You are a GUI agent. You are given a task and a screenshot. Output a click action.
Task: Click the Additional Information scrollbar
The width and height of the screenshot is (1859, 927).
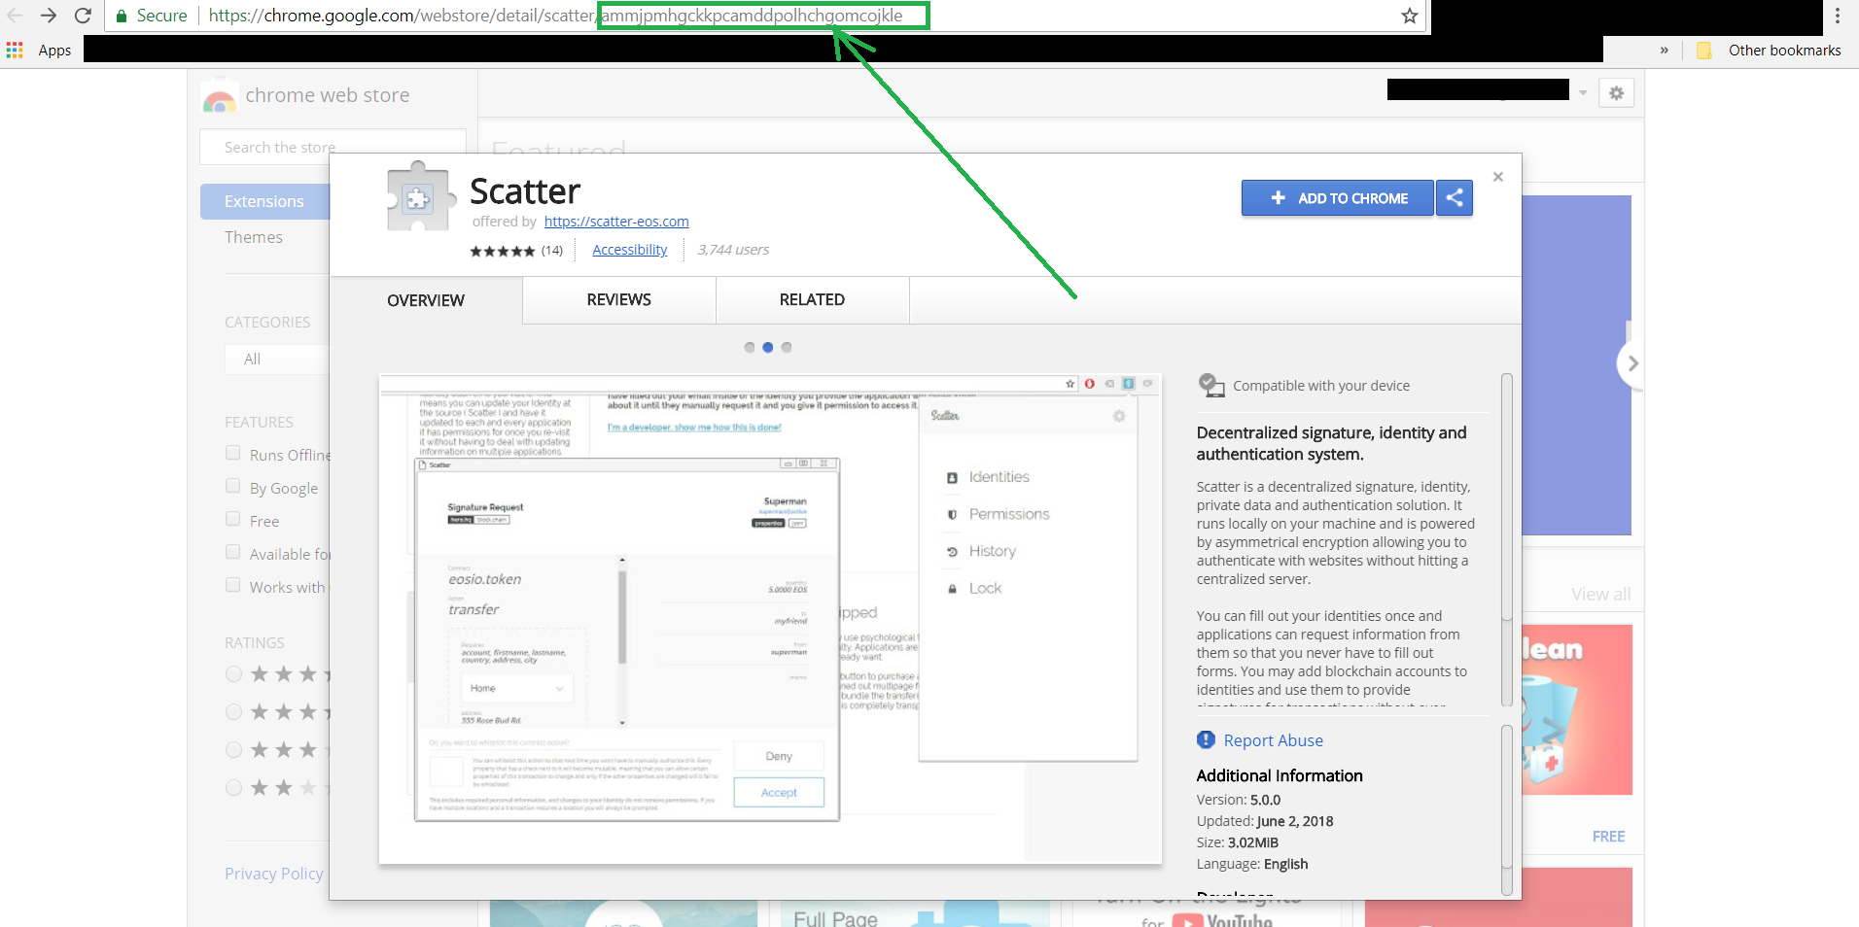click(x=1507, y=808)
